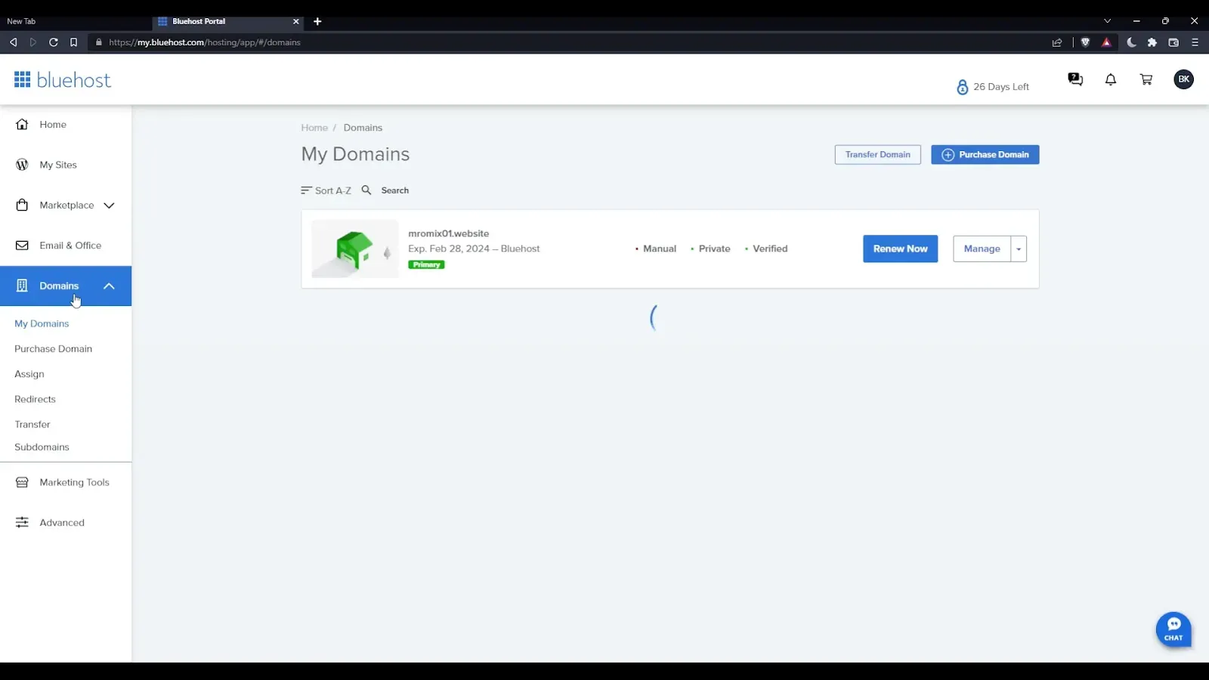Open the browser hamburger menu
This screenshot has height=680, width=1209.
pos(1195,42)
